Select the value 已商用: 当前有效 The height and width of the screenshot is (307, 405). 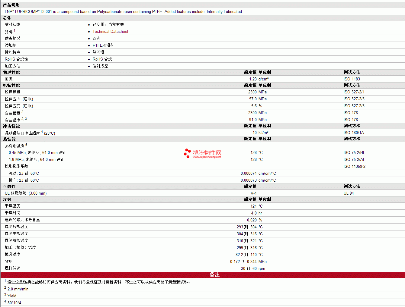point(108,24)
